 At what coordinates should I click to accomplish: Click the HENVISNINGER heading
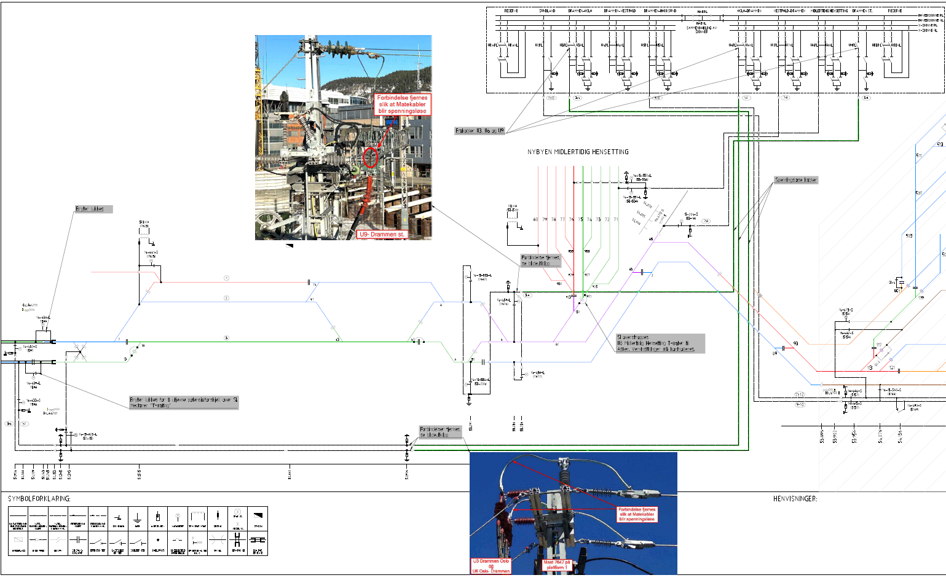coord(795,499)
